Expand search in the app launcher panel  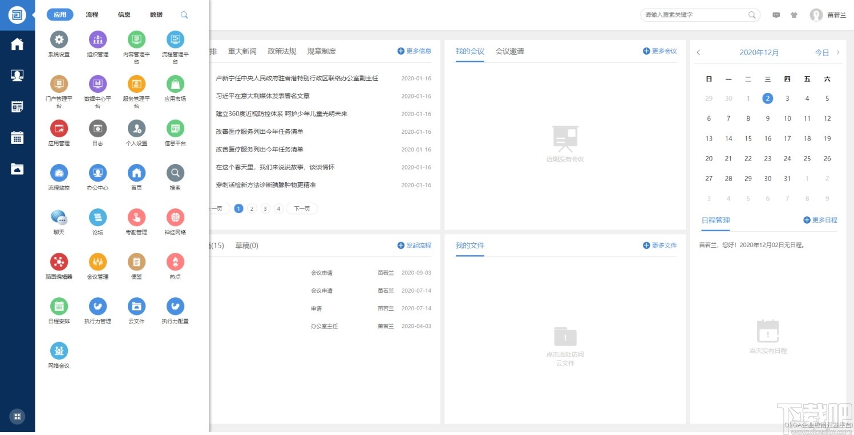(184, 15)
